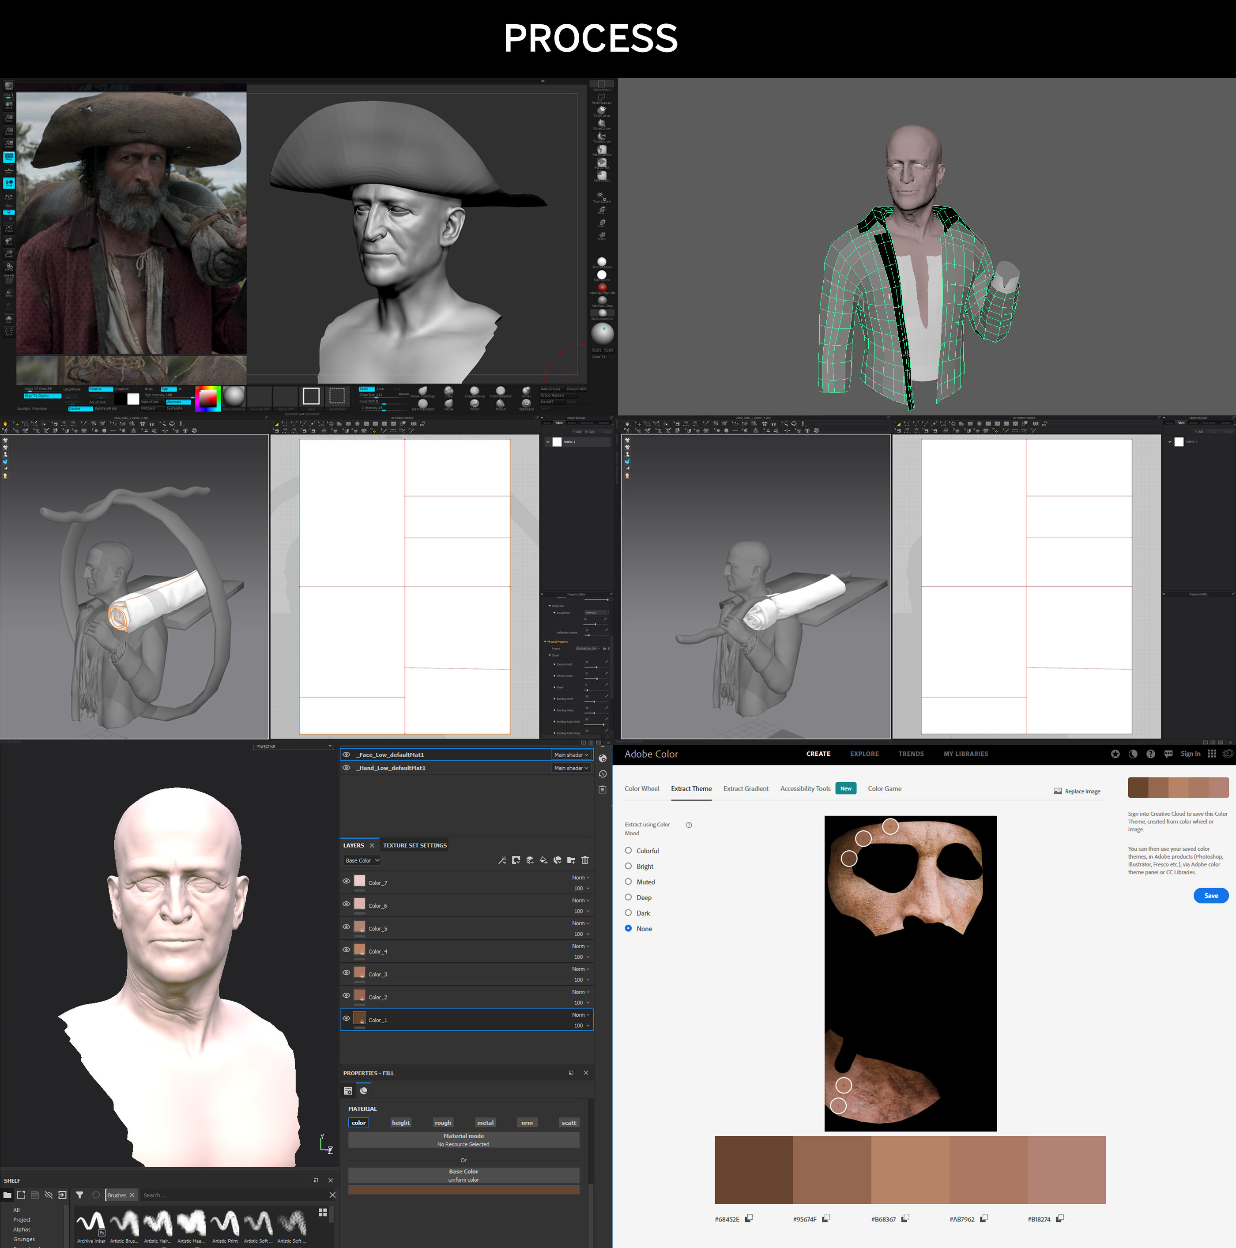Viewport: 1236px width, 1248px height.
Task: Toggle visibility of layer Color_4
Action: click(x=346, y=950)
